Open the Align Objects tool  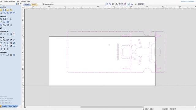point(14,34)
